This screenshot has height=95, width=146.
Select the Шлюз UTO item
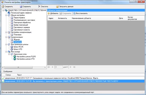point(18,49)
